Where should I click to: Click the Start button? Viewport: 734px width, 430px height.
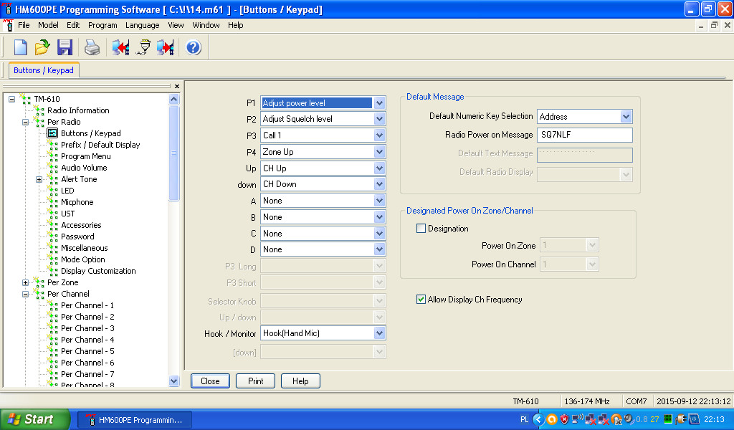click(35, 419)
